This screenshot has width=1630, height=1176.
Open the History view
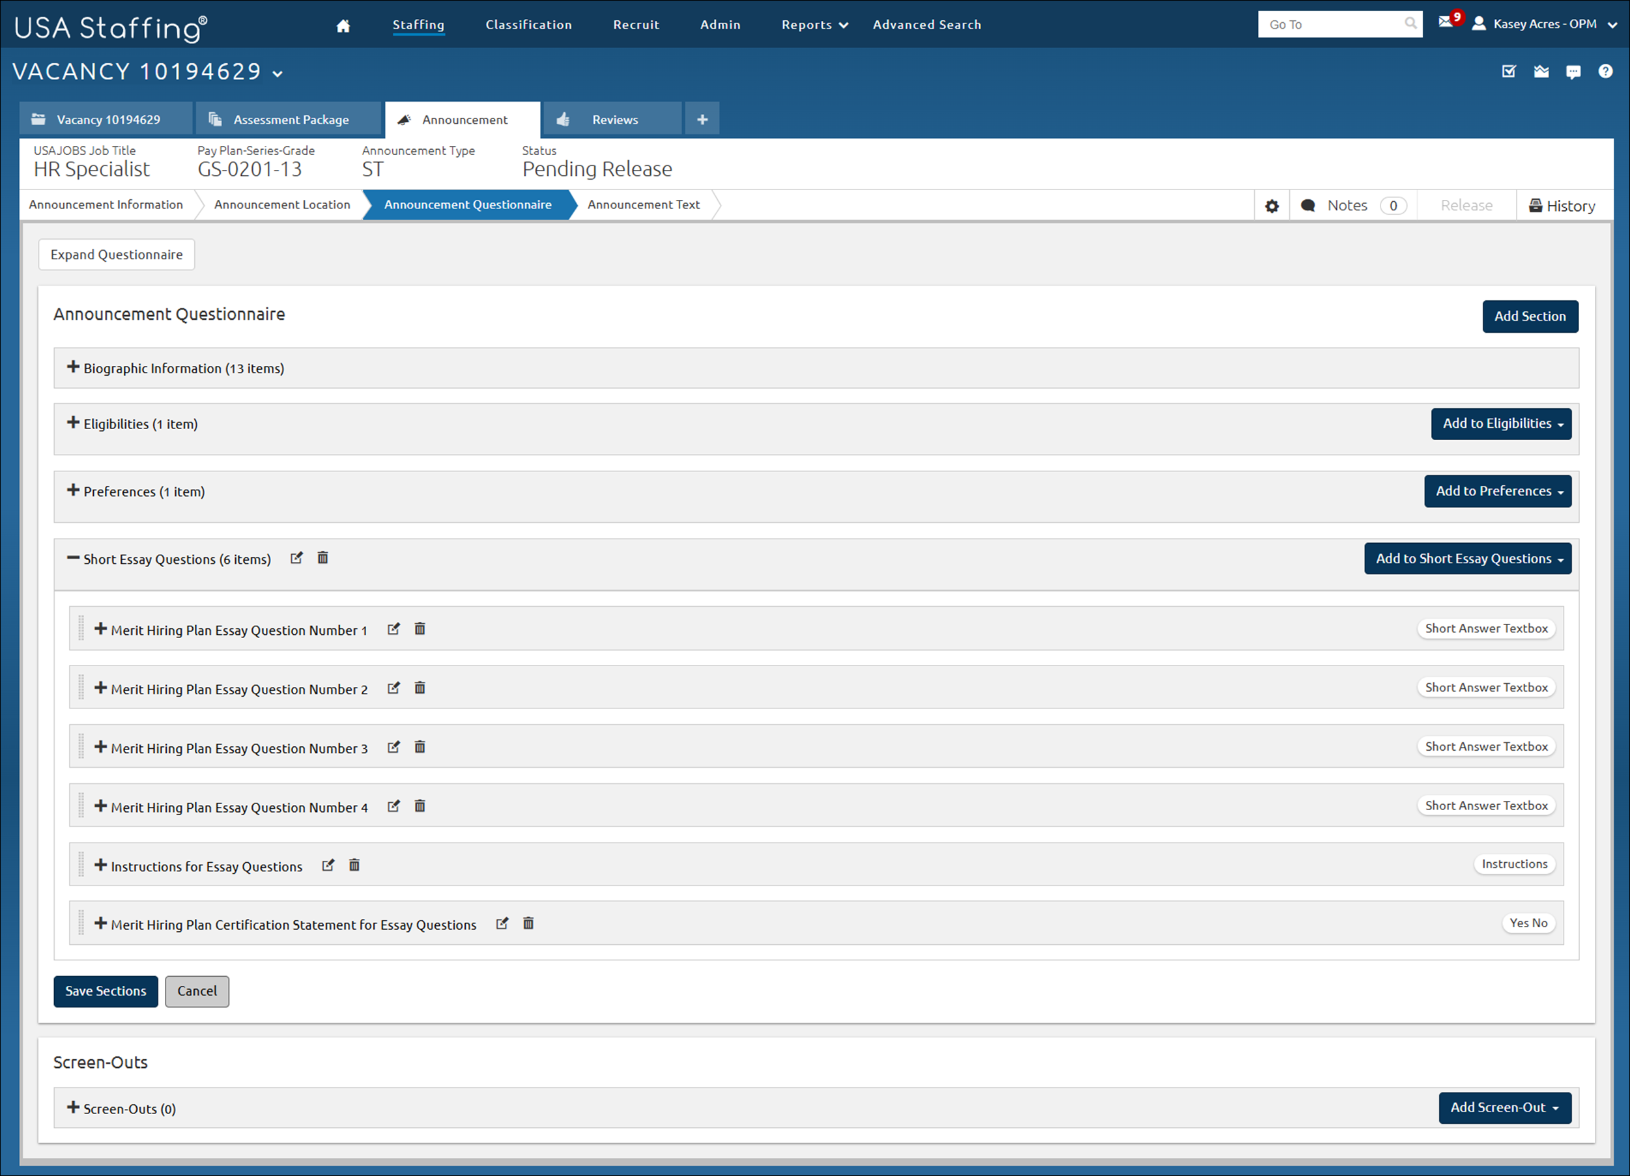[x=1563, y=206]
